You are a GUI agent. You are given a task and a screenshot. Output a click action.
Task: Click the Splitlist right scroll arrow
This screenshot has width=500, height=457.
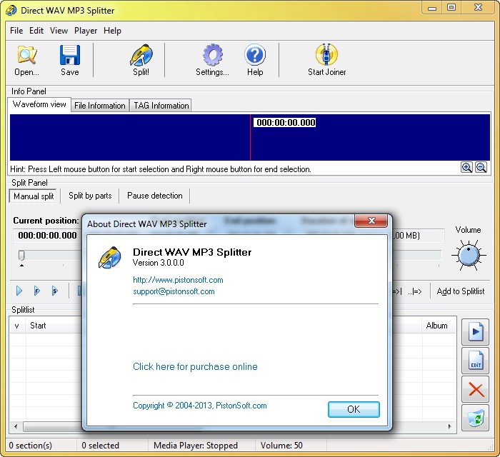[449, 426]
